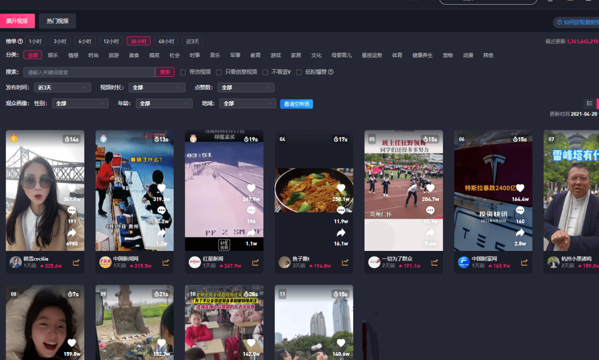Select the 美食 category
Image resolution: width=599 pixels, height=360 pixels.
pos(134,55)
